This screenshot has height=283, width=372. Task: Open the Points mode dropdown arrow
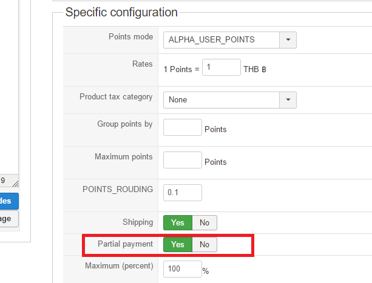pos(288,40)
